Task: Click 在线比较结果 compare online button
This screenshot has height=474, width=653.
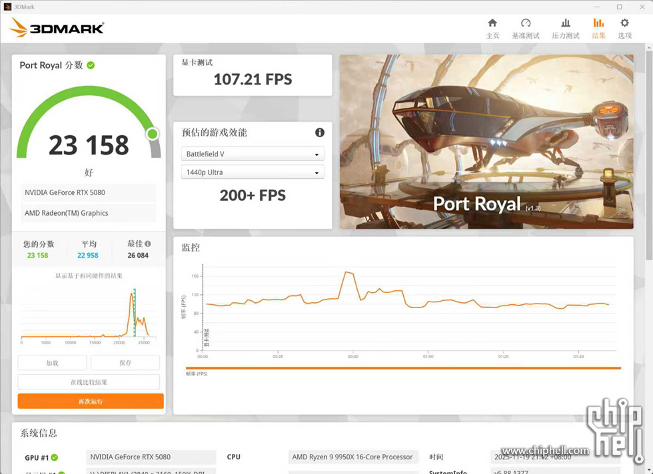Action: 89,382
